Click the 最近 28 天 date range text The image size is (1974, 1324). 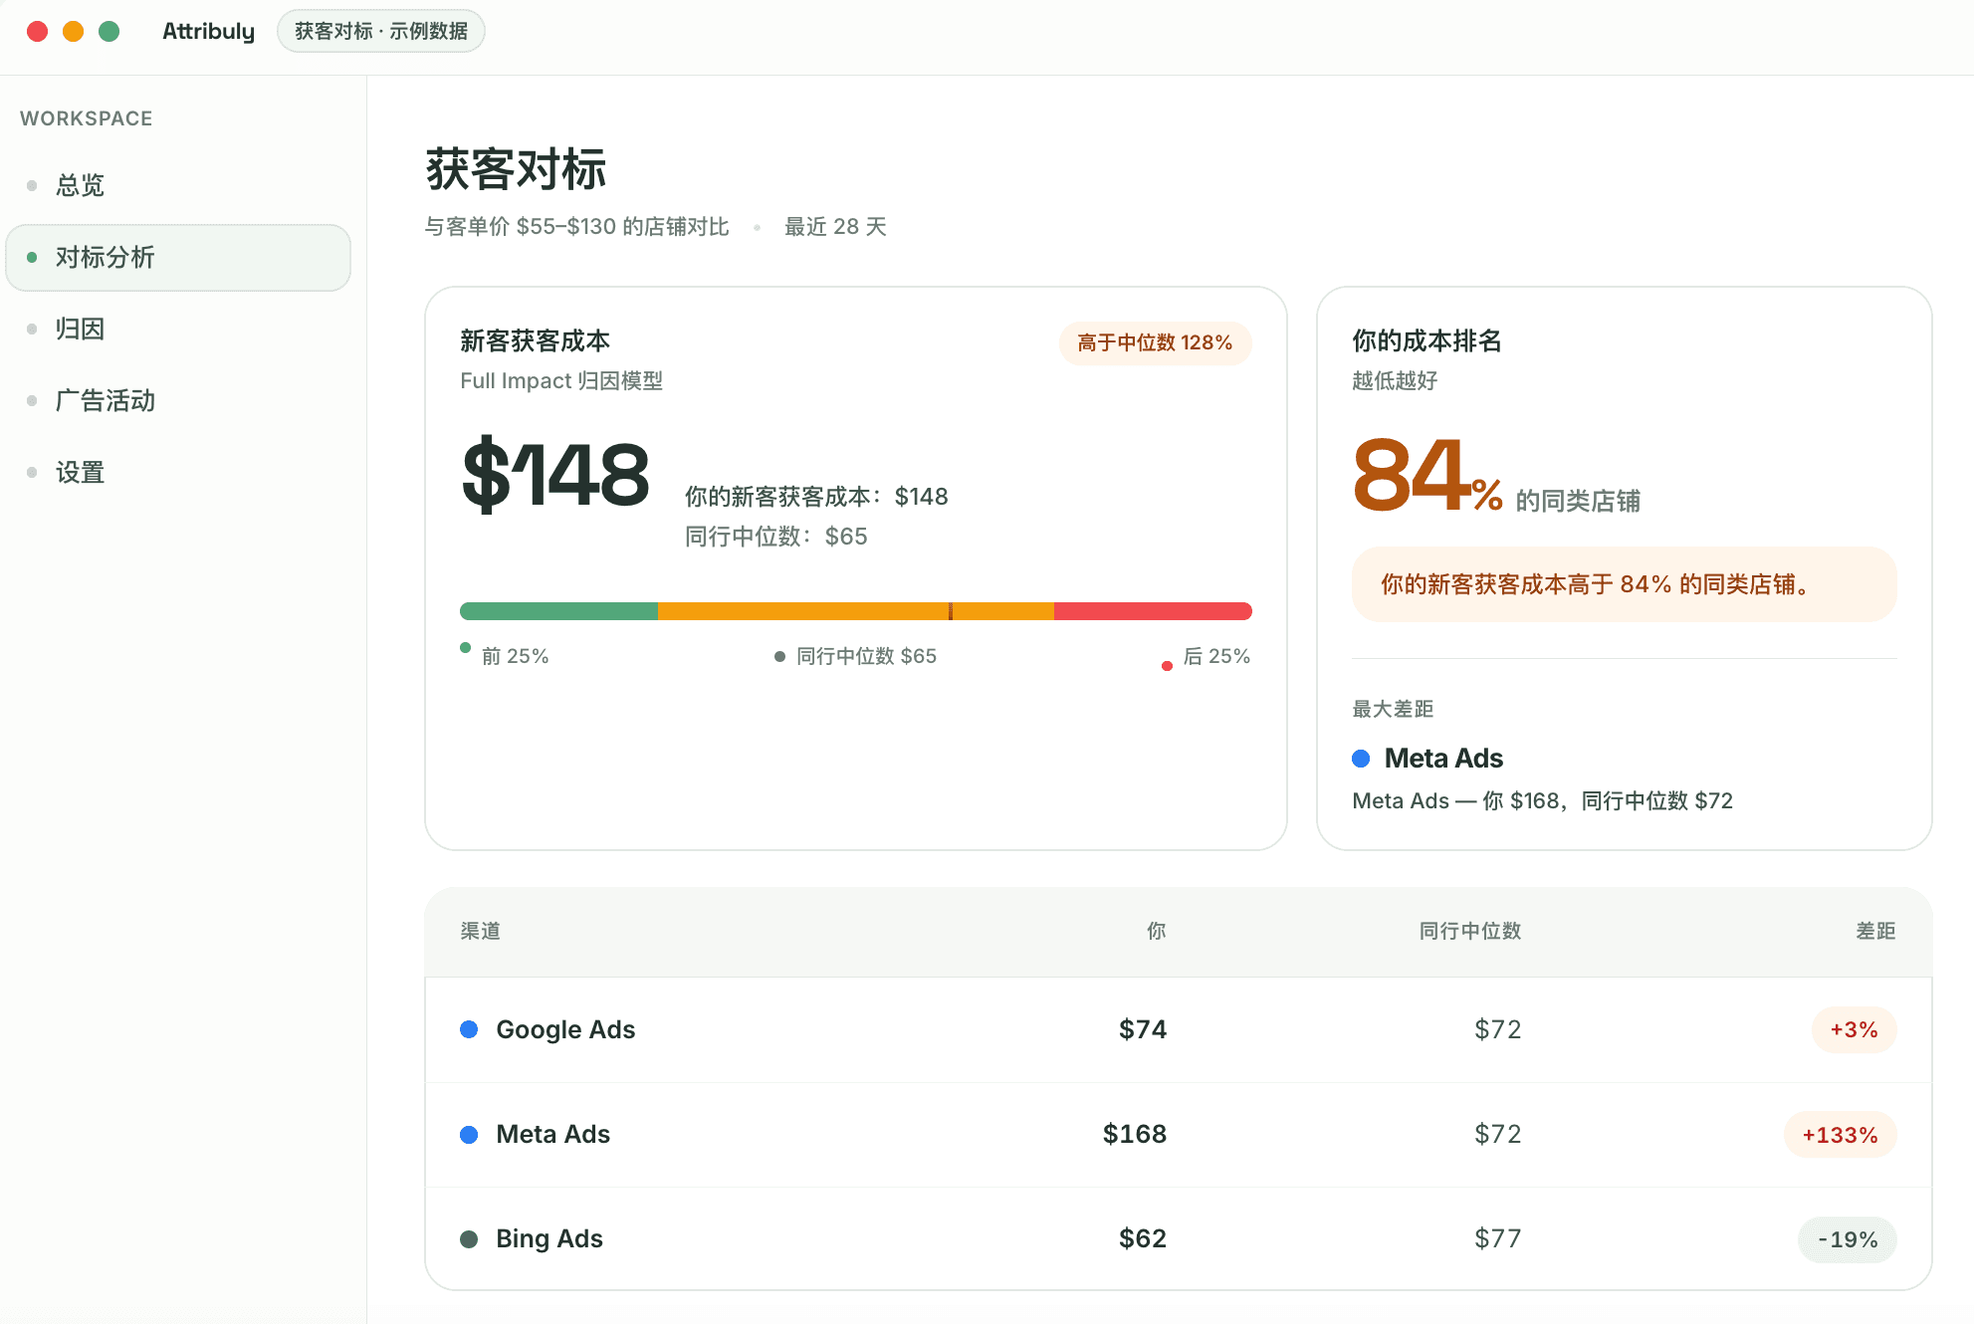[835, 227]
